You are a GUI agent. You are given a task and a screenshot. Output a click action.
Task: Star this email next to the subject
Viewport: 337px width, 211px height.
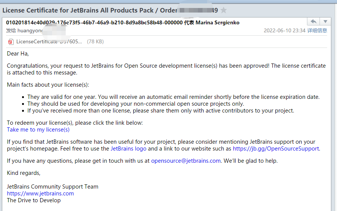coord(224,10)
